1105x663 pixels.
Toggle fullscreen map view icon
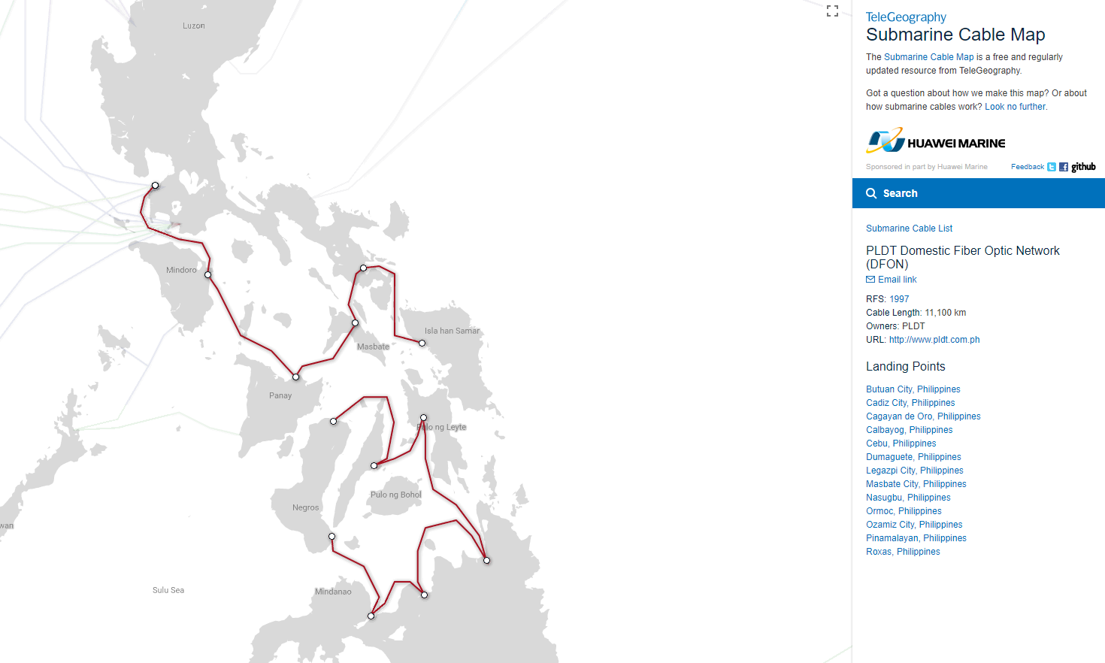point(832,11)
